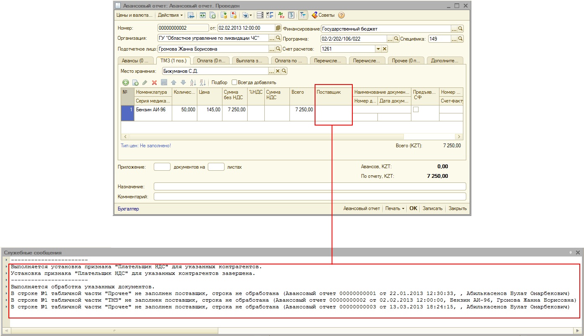Move table row up arrow icon
The width and height of the screenshot is (584, 336).
click(173, 82)
